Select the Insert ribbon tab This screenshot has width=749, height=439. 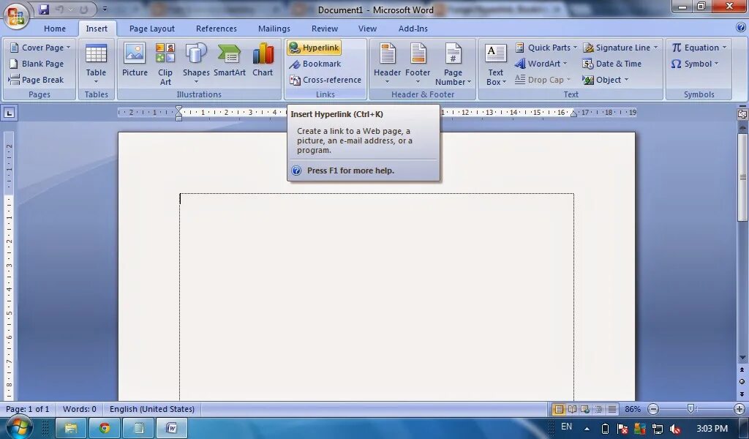[97, 29]
